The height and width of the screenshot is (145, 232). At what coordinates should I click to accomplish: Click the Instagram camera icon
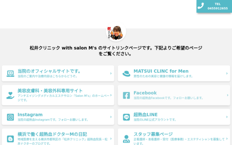coord(11,117)
